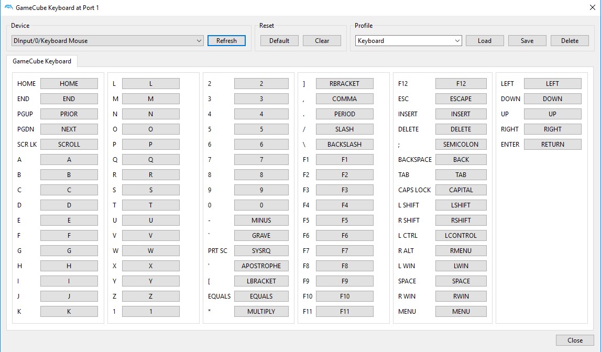This screenshot has height=352, width=601.
Task: Click the mapping button for number 1
Action: click(150, 311)
